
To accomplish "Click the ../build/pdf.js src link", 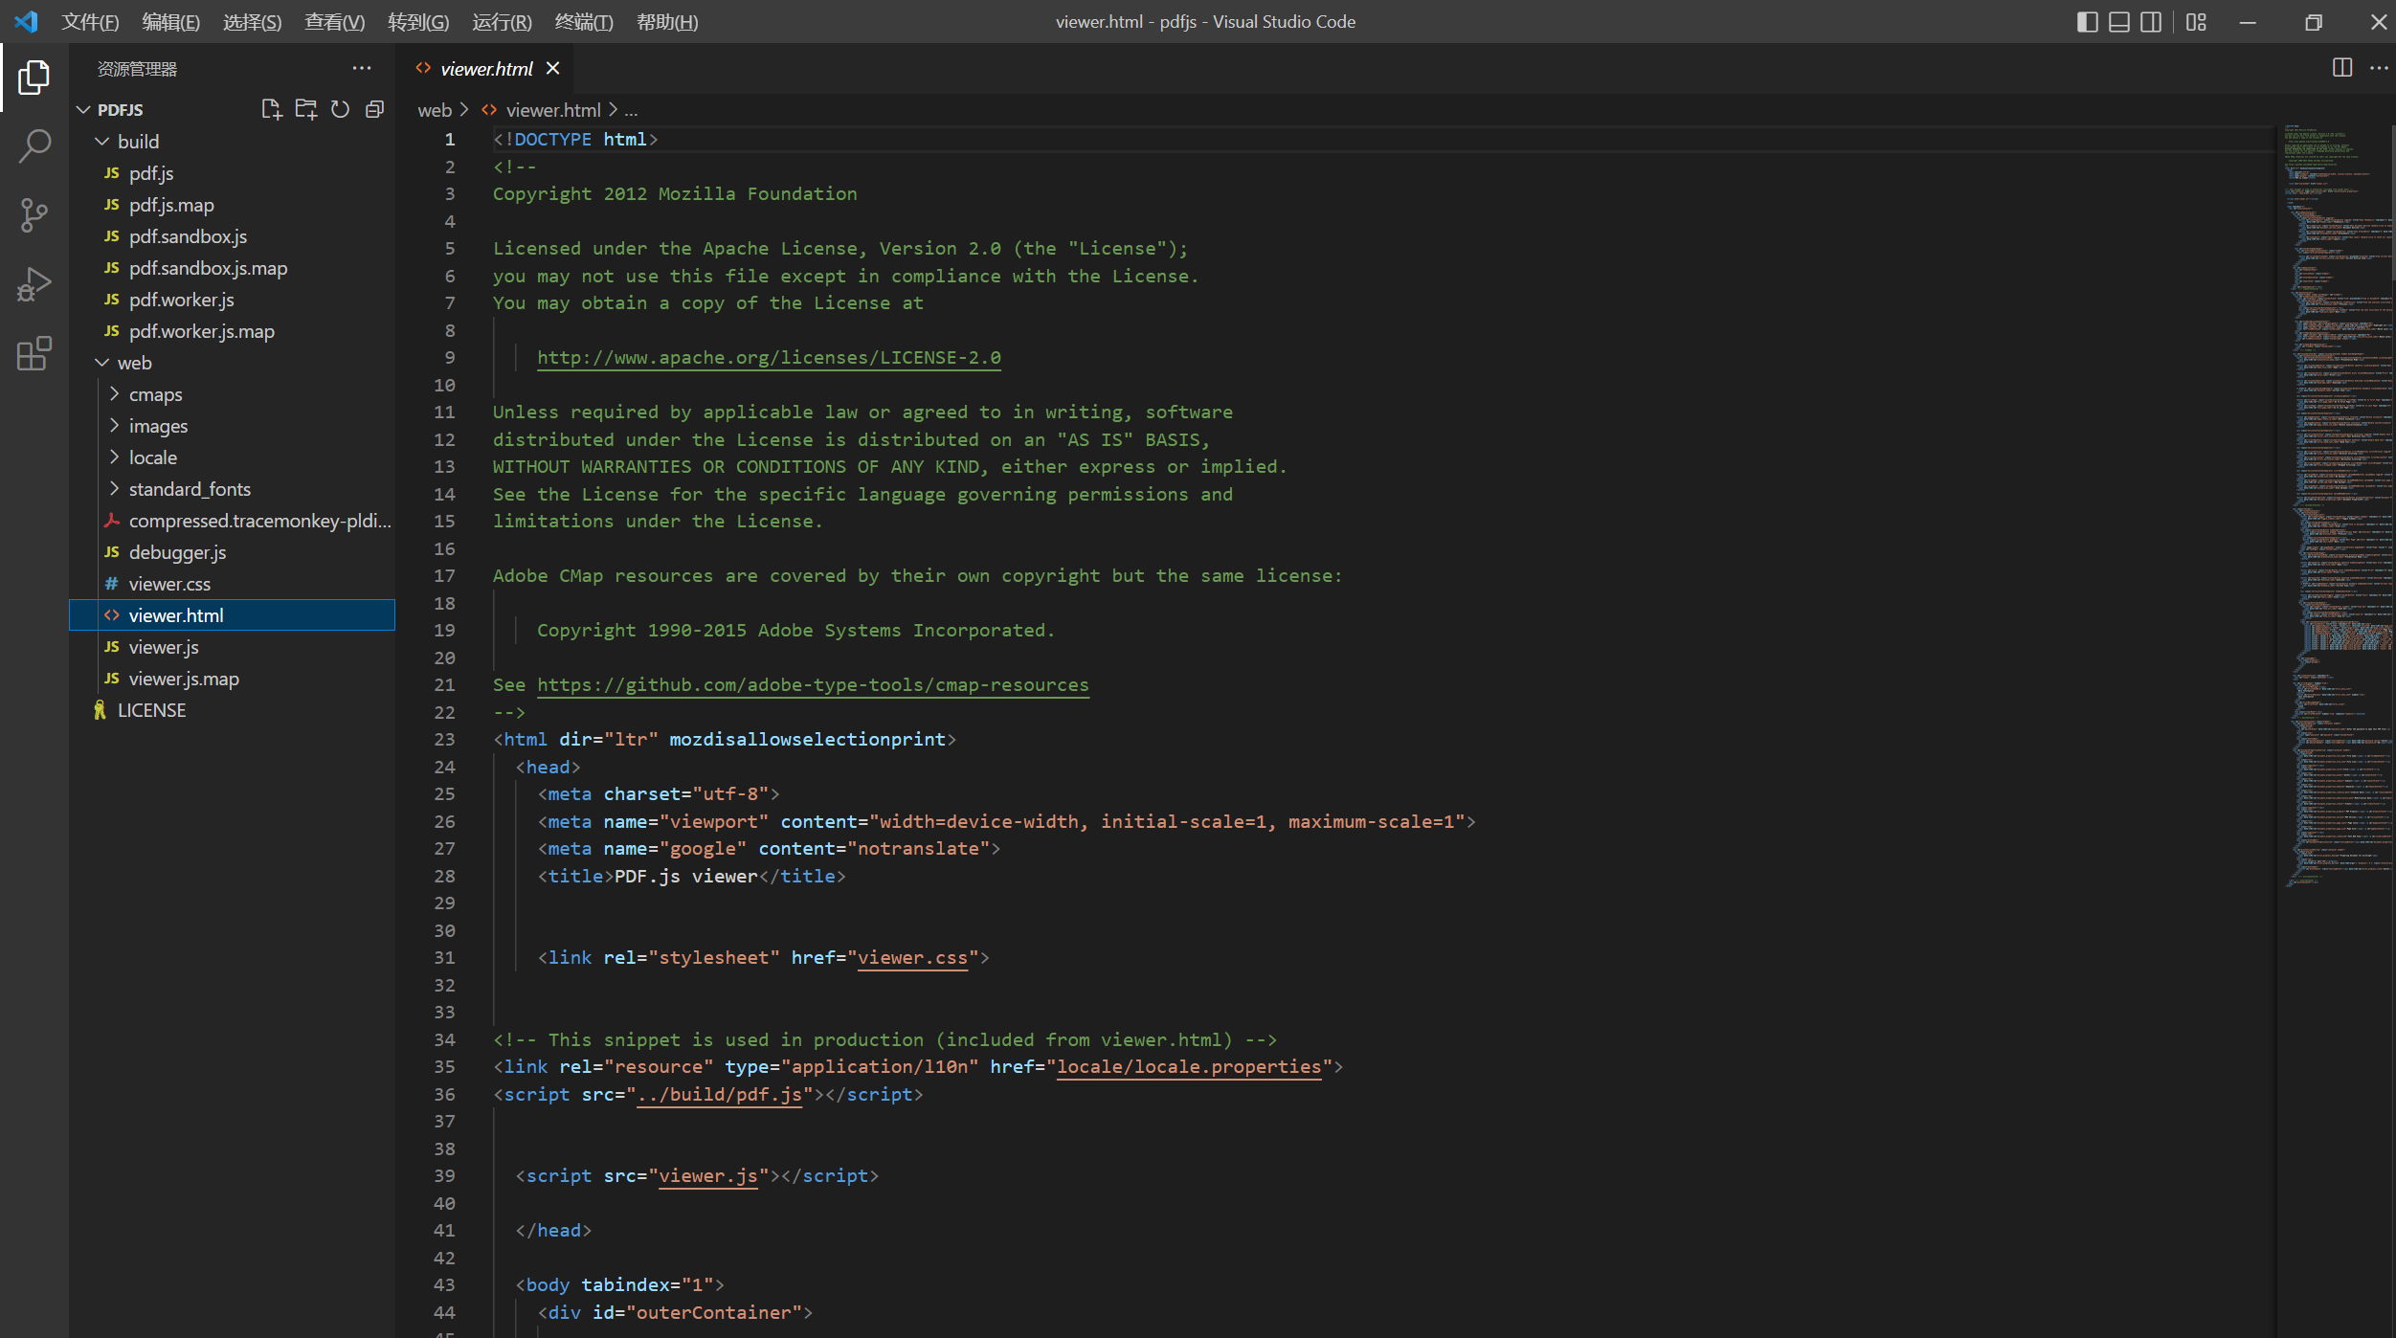I will 719,1094.
